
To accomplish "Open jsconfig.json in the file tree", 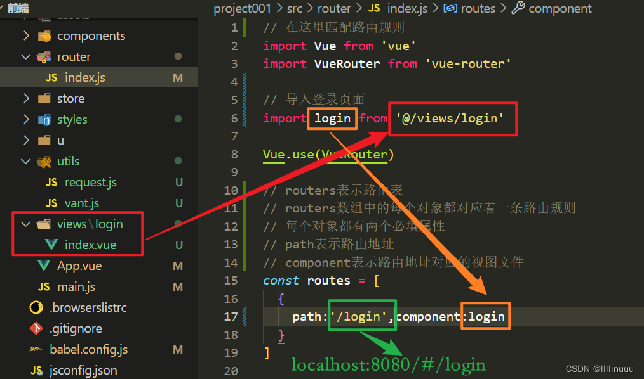I will point(83,370).
